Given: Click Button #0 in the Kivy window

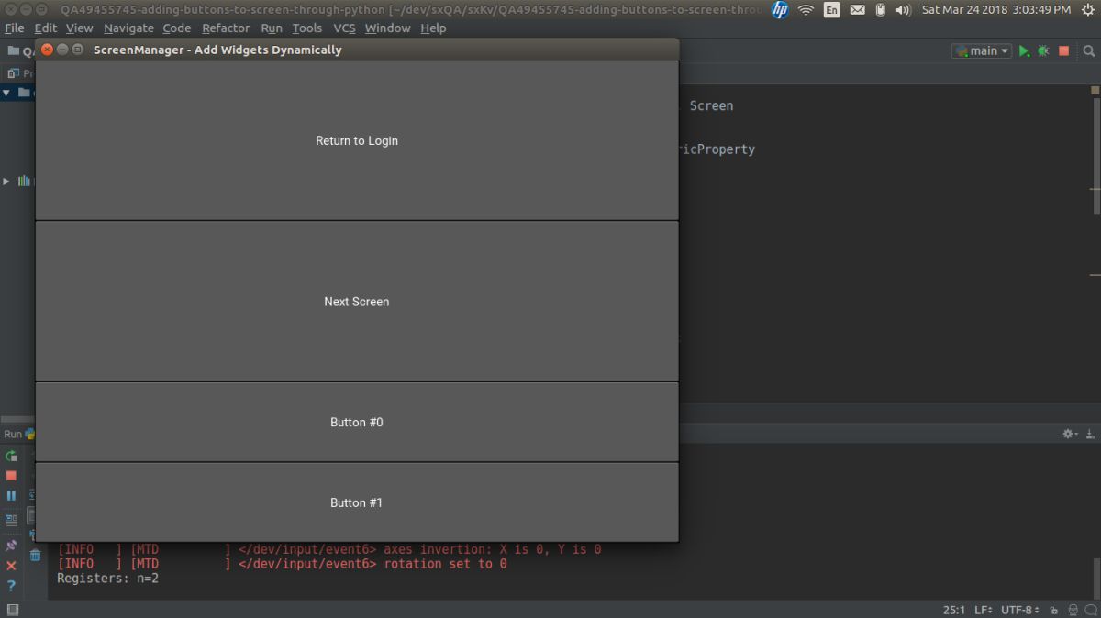Looking at the screenshot, I should click(x=357, y=422).
